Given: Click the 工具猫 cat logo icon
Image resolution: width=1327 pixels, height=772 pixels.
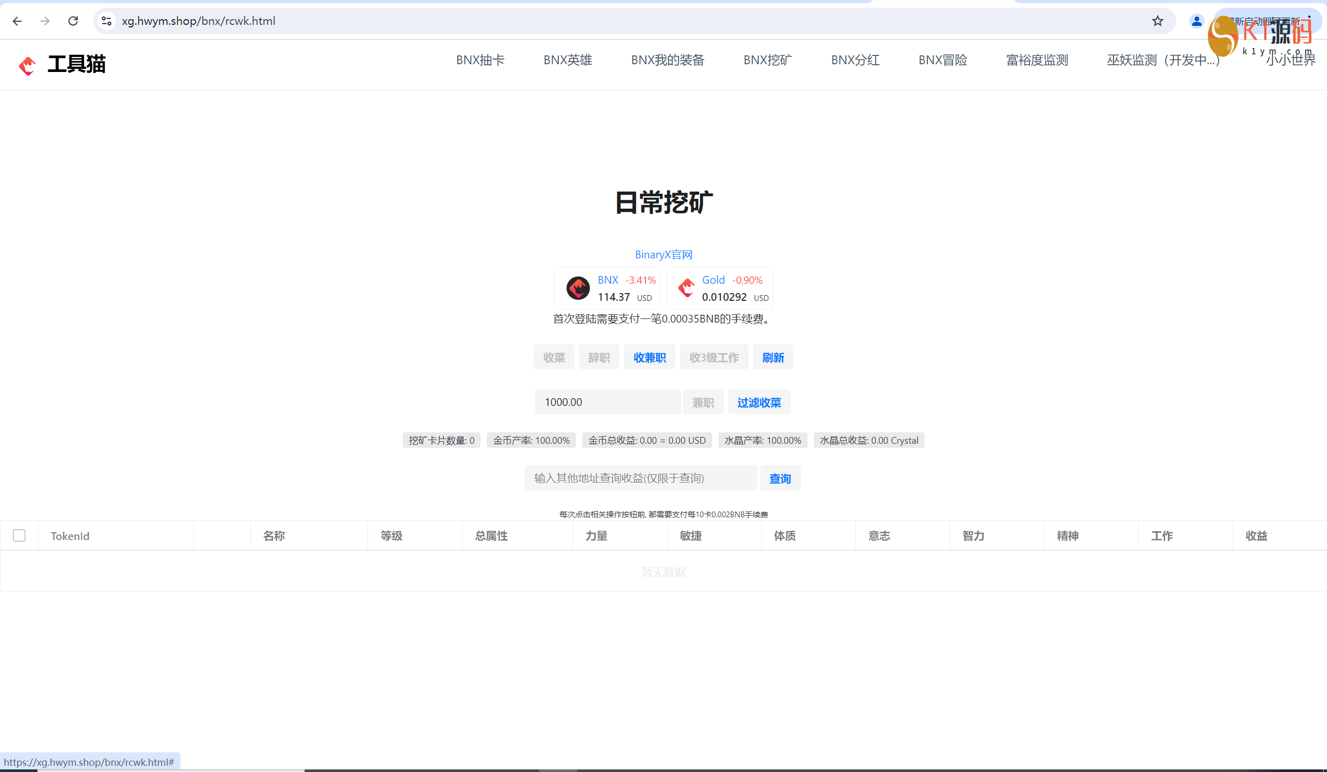Looking at the screenshot, I should 27,66.
